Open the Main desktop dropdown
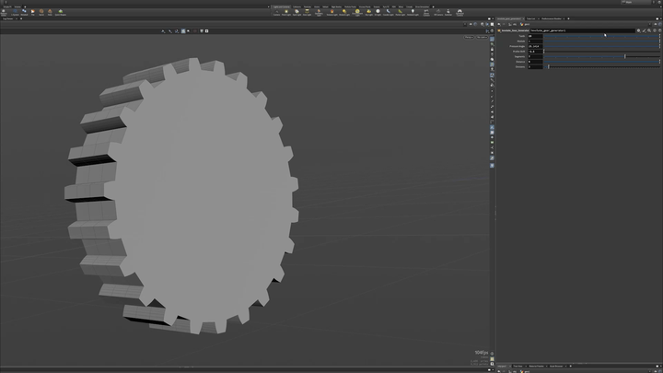 pos(637,2)
